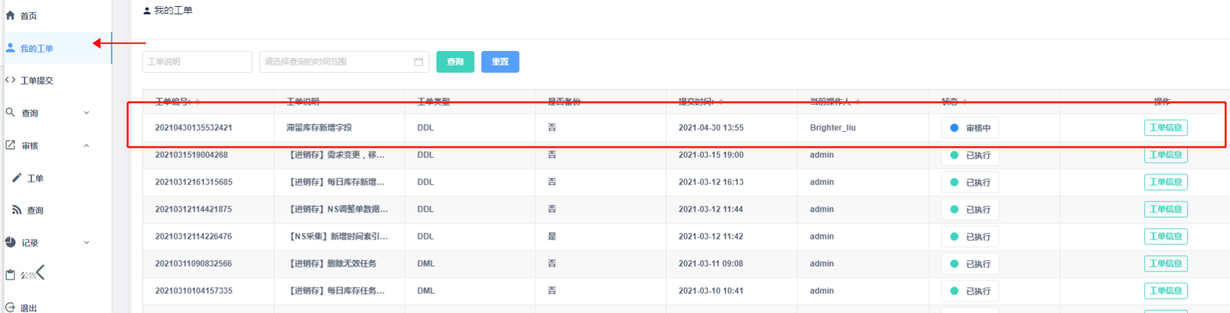Click operator Brighter_liu cell
The width and height of the screenshot is (1230, 313).
pyautogui.click(x=833, y=128)
